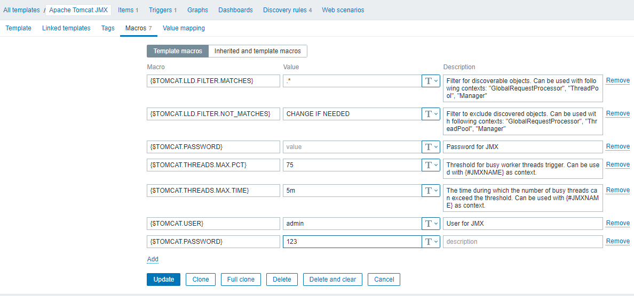634x296 pixels.
Task: Remove the THREADS.MAX.TIME macro
Action: (x=617, y=190)
